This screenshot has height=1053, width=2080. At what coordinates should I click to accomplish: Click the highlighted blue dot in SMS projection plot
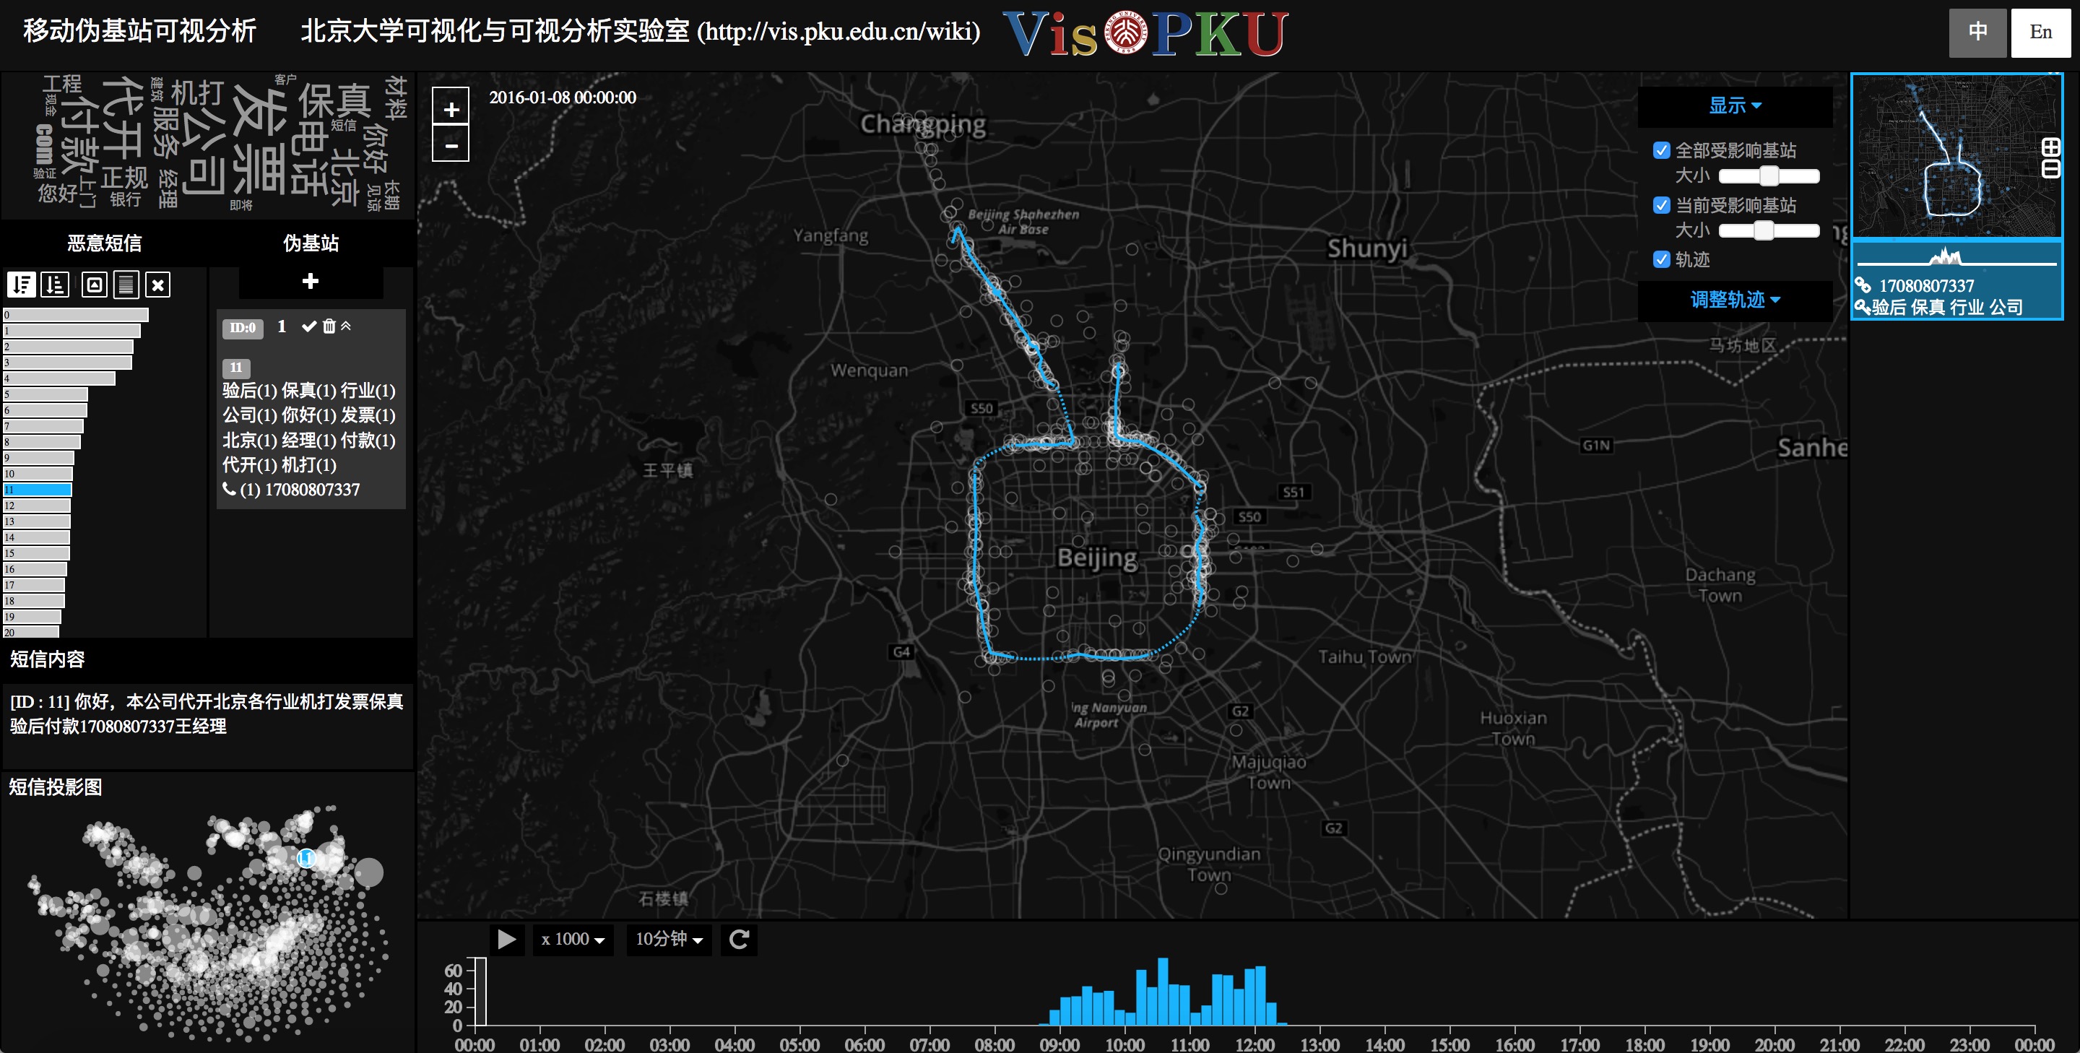point(305,857)
